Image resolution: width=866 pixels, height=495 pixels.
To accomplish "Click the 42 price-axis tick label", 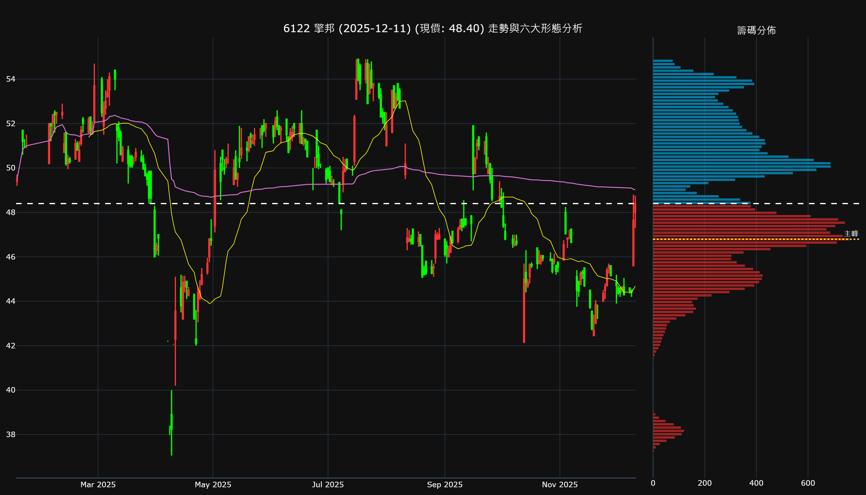I will (x=11, y=346).
